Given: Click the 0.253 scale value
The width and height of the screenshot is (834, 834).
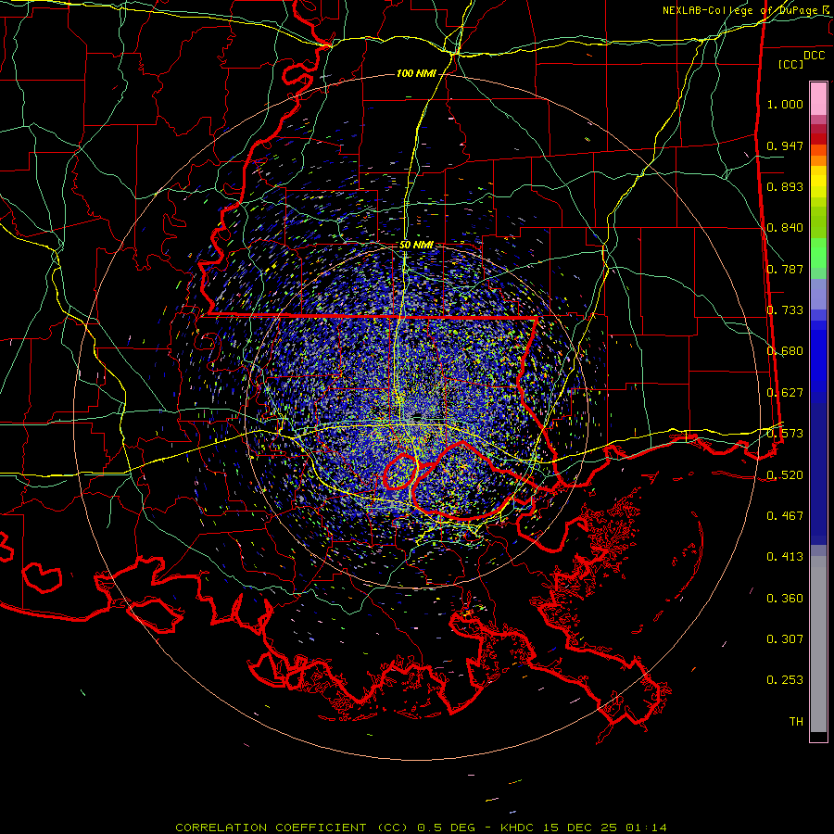Looking at the screenshot, I should coord(785,680).
